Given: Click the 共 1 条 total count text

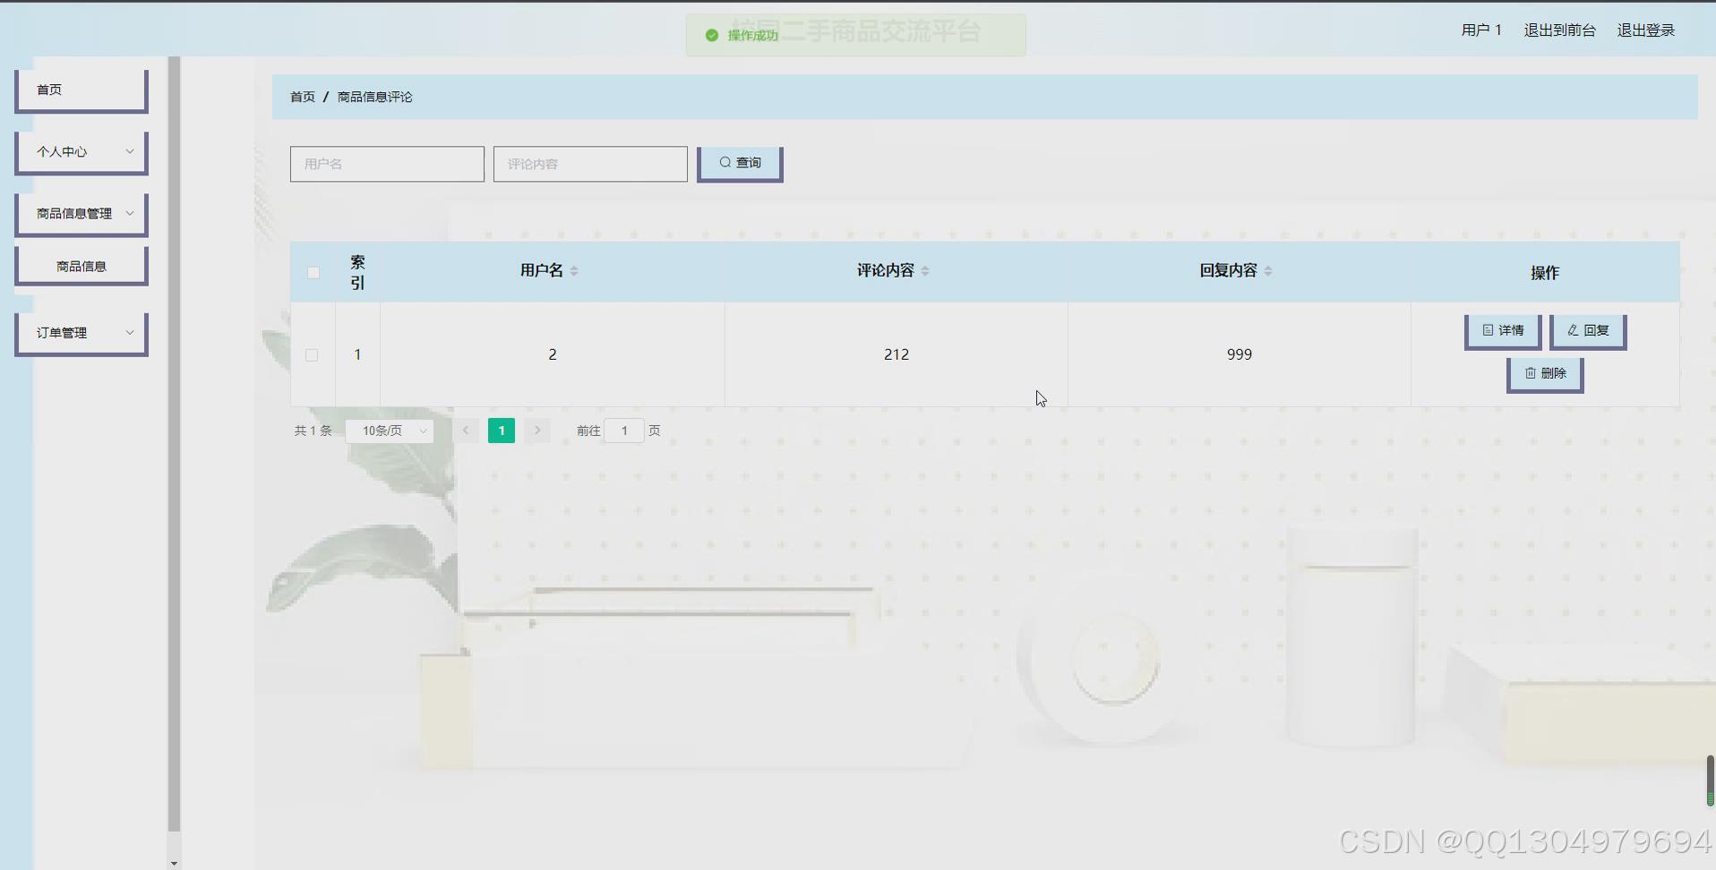Looking at the screenshot, I should pyautogui.click(x=313, y=431).
